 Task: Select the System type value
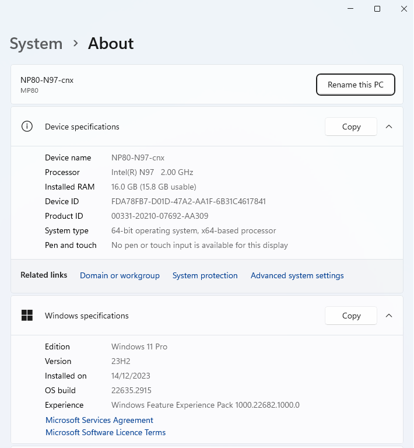tap(194, 230)
